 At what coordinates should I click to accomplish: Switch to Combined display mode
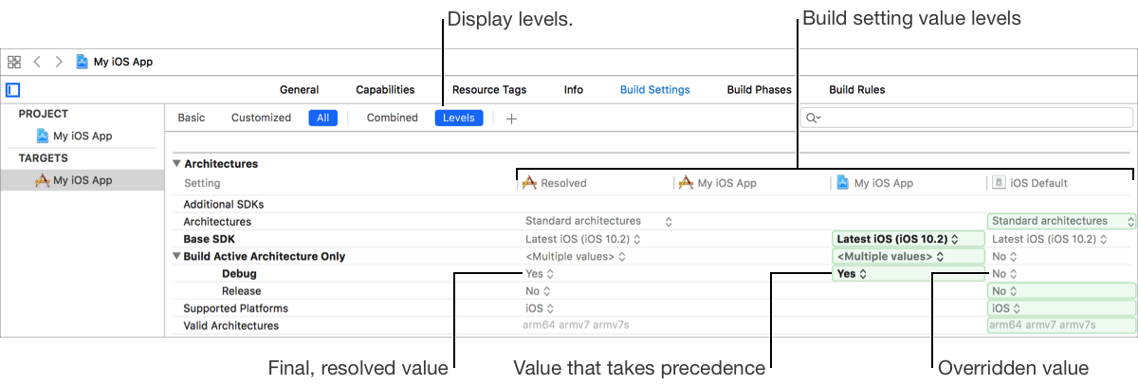coord(392,119)
